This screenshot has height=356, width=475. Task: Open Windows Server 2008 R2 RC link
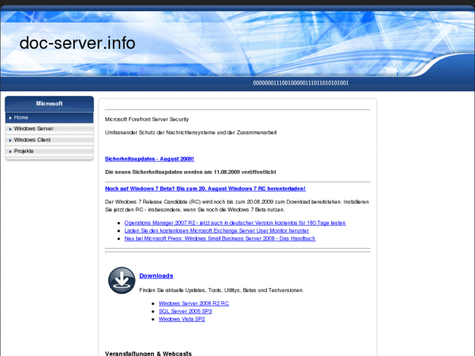pyautogui.click(x=193, y=303)
